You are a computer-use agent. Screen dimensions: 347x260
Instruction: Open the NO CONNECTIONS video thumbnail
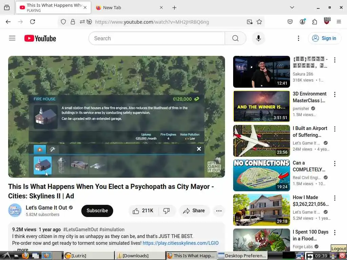261,175
